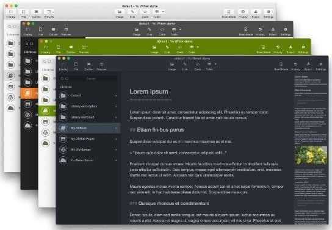The height and width of the screenshot is (230, 332).
Task: Select Library on Dropbox in front window
Action: coord(88,106)
